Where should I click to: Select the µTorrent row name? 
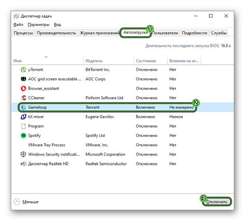click(x=36, y=70)
